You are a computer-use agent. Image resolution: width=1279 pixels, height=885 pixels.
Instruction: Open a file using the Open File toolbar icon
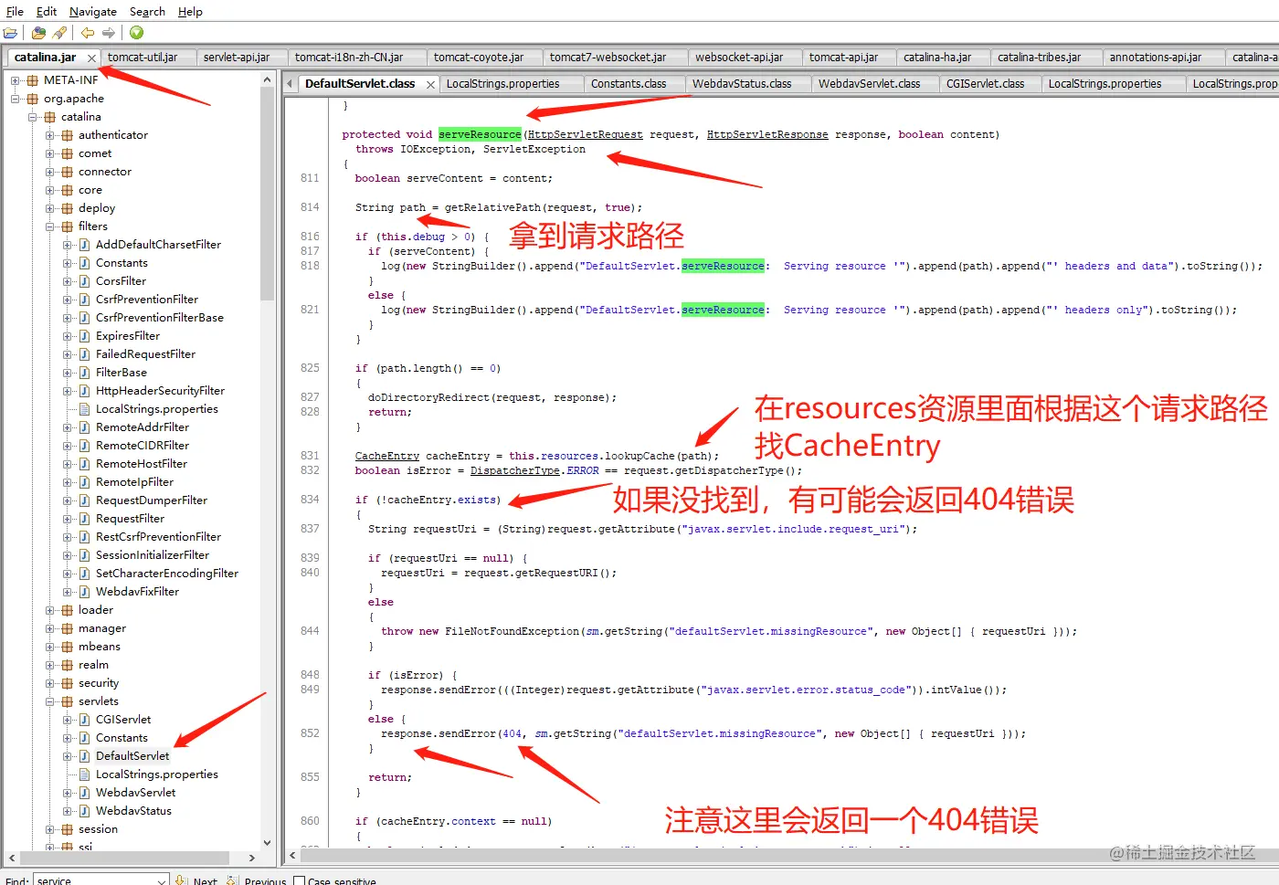pos(10,32)
